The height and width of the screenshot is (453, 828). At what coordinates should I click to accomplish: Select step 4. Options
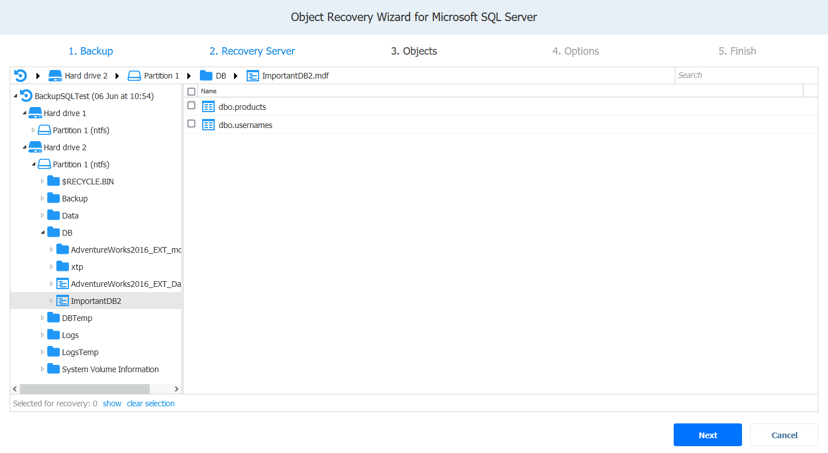[576, 51]
